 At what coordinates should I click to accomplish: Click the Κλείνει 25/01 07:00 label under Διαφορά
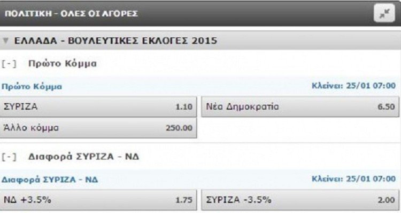(353, 179)
